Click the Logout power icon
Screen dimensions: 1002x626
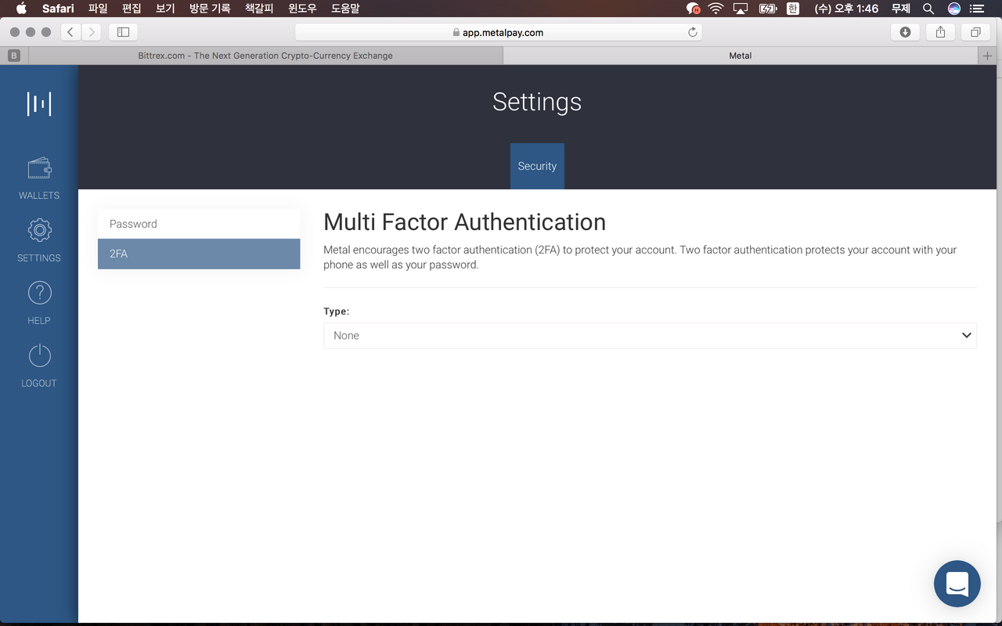39,356
